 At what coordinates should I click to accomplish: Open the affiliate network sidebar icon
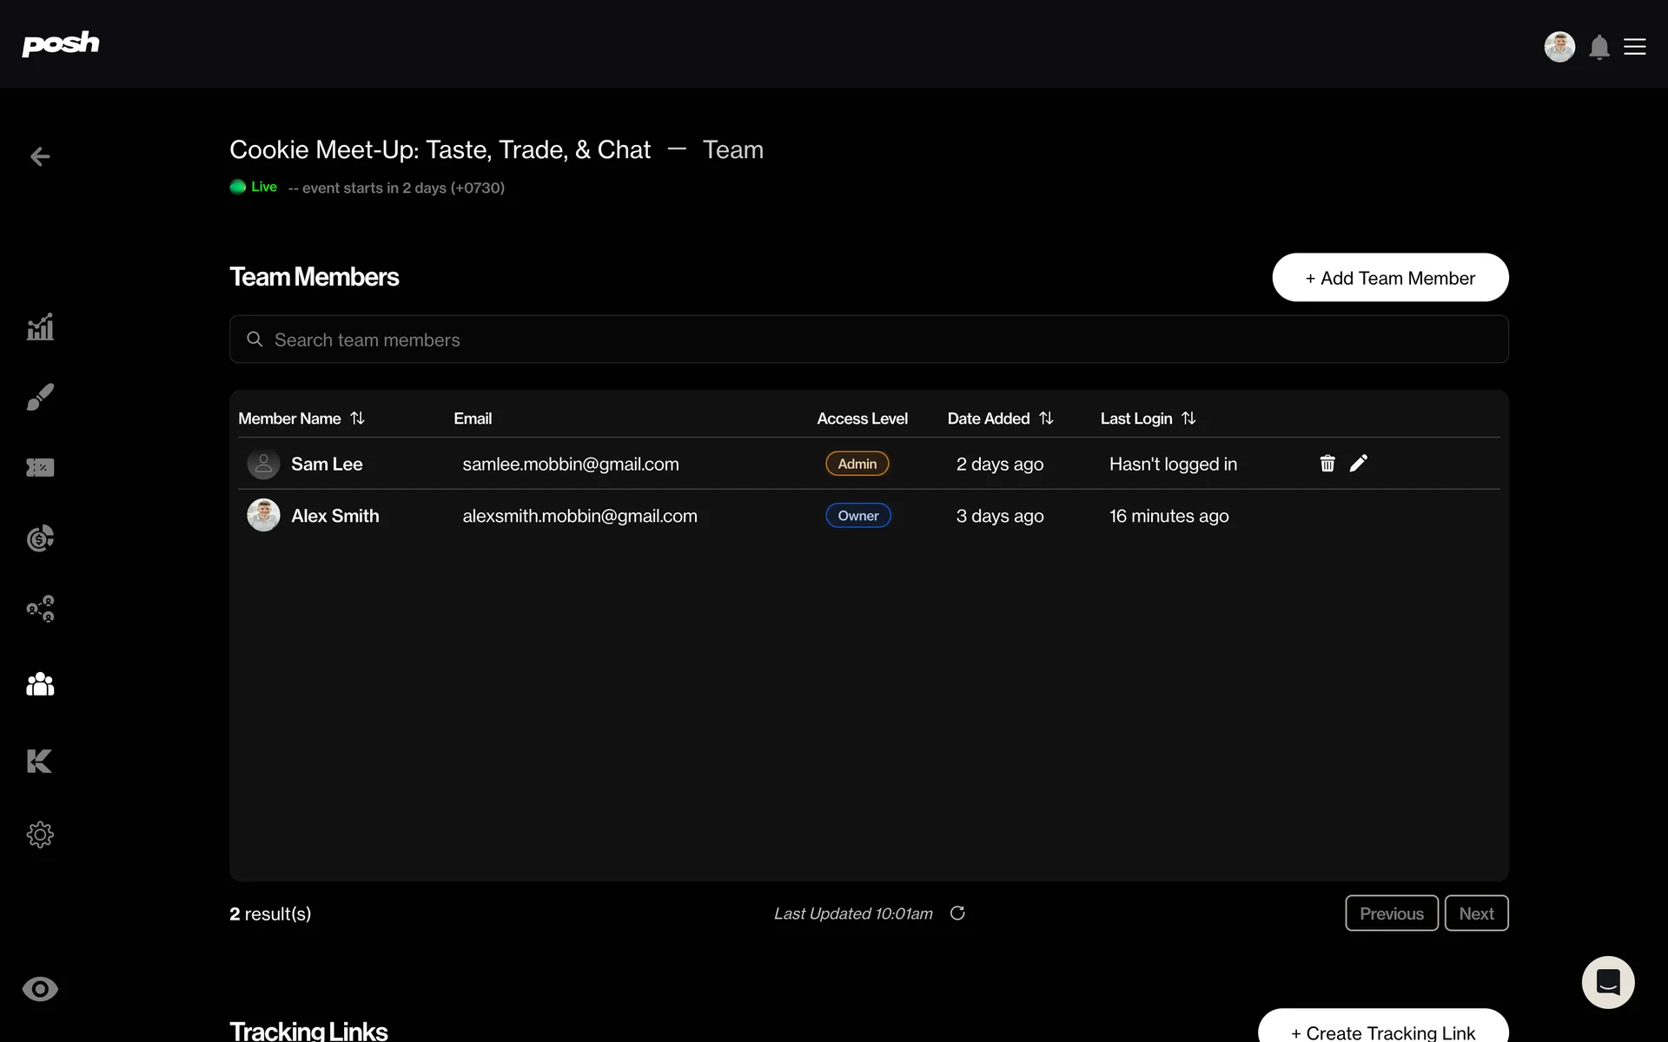pyautogui.click(x=40, y=609)
